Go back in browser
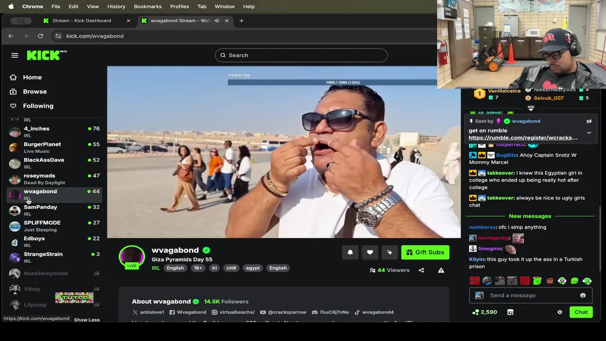 pyautogui.click(x=11, y=36)
